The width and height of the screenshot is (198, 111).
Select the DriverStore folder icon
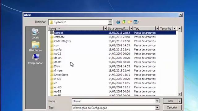[52, 75]
